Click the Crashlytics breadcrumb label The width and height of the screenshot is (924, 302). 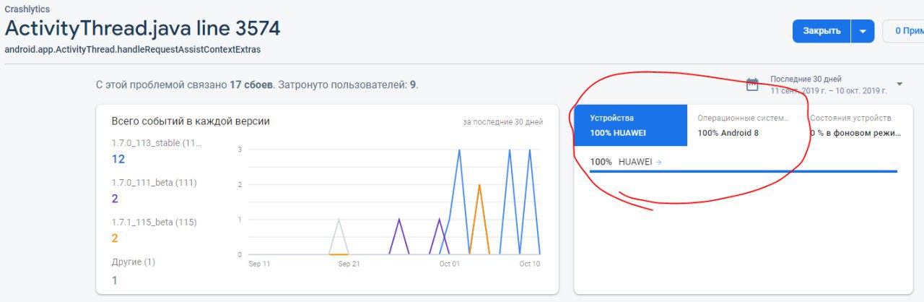27,9
